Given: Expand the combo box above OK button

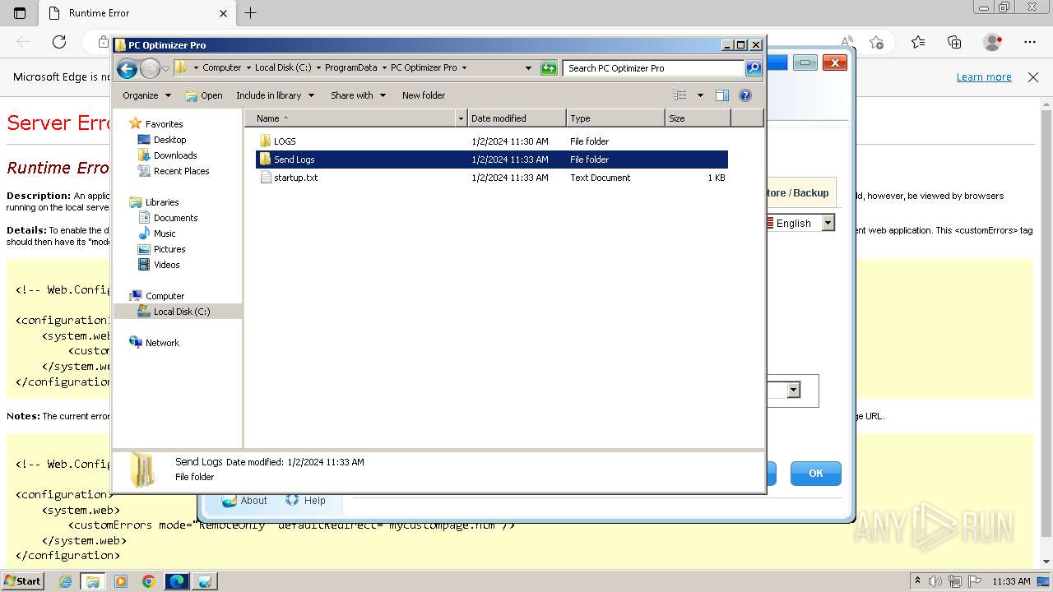Looking at the screenshot, I should [793, 391].
